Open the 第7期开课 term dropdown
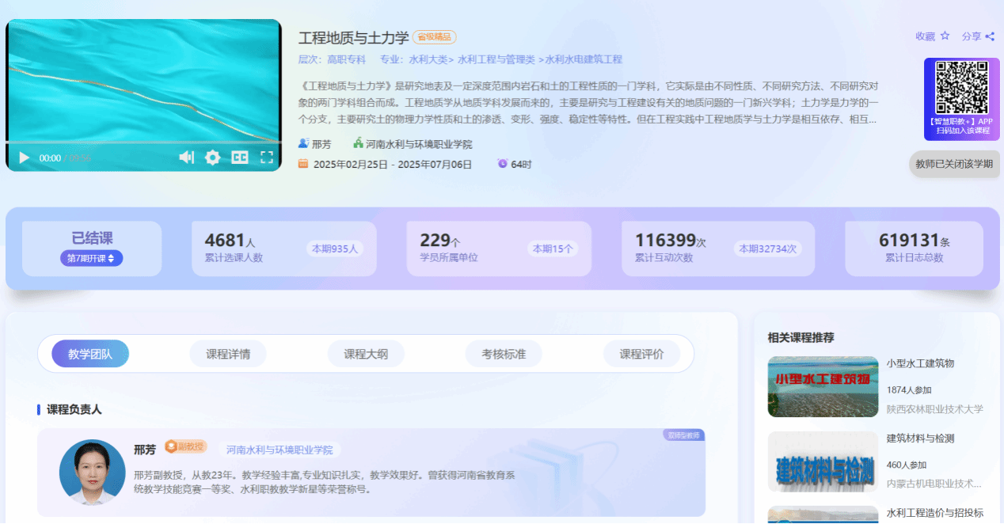Viewport: 1004px width, 524px height. pyautogui.click(x=91, y=258)
